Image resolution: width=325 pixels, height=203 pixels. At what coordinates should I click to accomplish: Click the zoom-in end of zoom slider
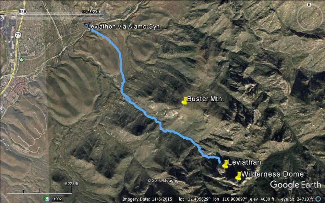(310, 73)
